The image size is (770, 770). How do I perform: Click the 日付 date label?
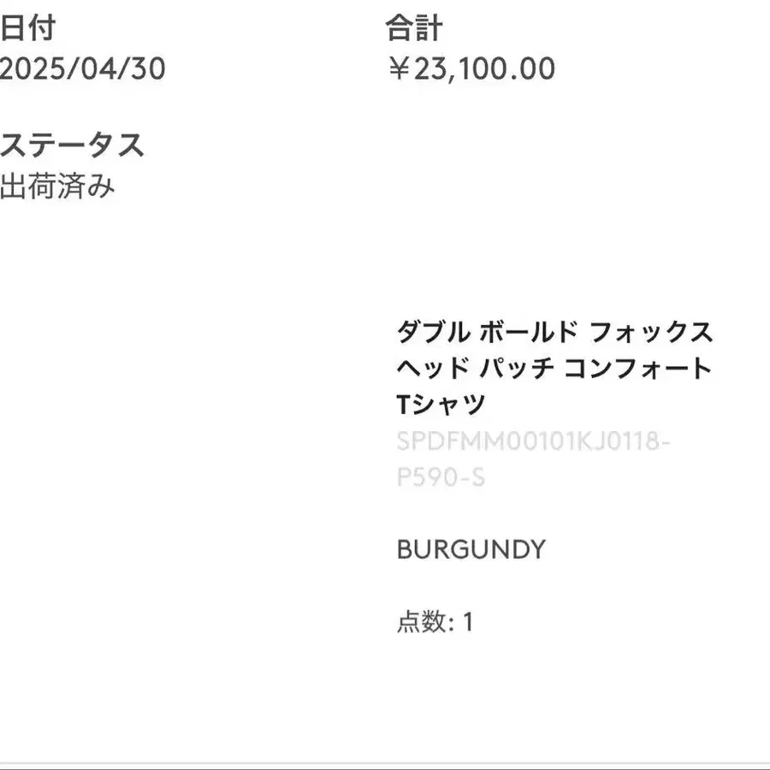[x=27, y=27]
